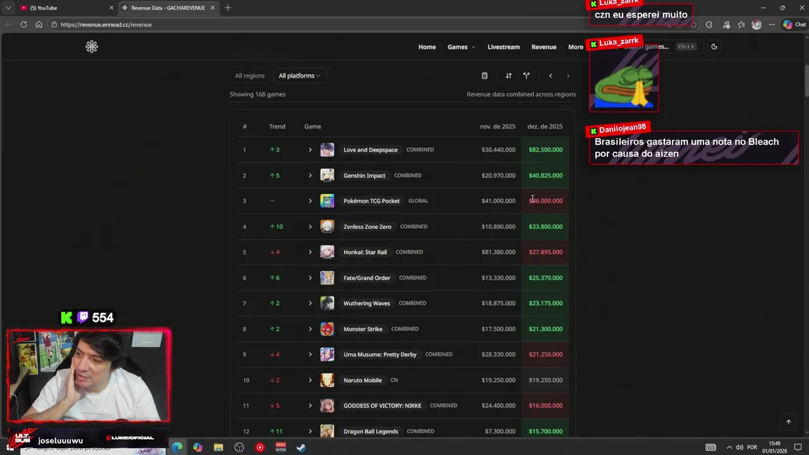Viewport: 809px width, 455px height.
Task: Click the Monster Strike game icon
Action: [327, 329]
